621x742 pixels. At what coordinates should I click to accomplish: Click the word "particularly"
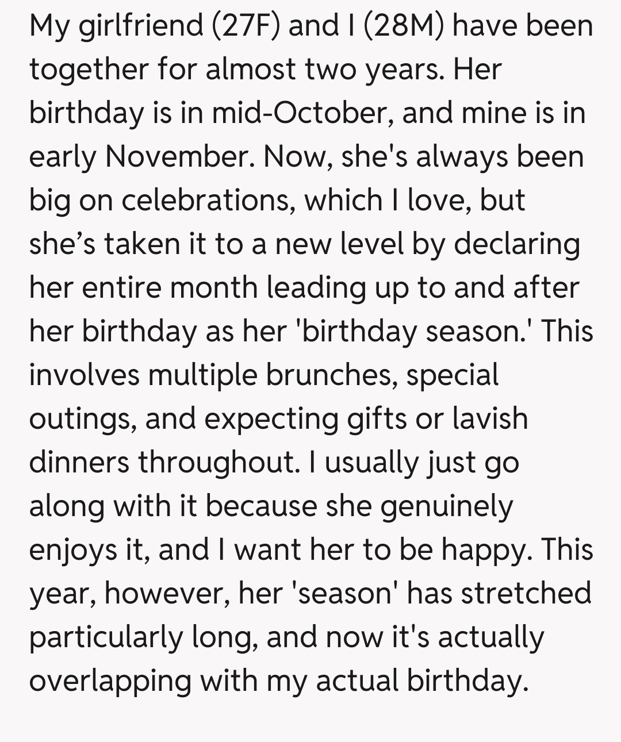(x=105, y=637)
